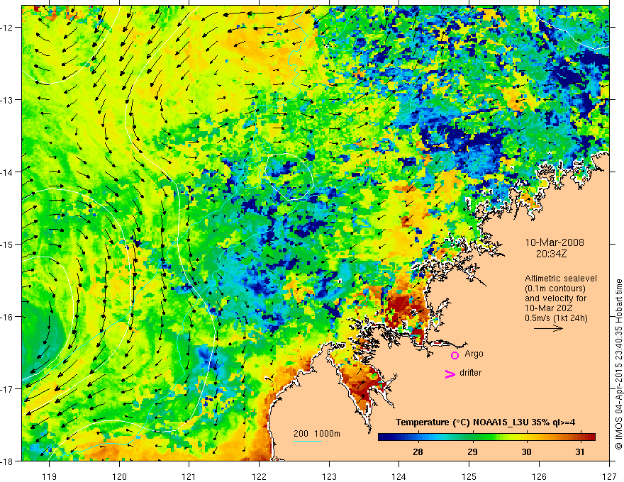Click color bar label 30

coord(526,452)
